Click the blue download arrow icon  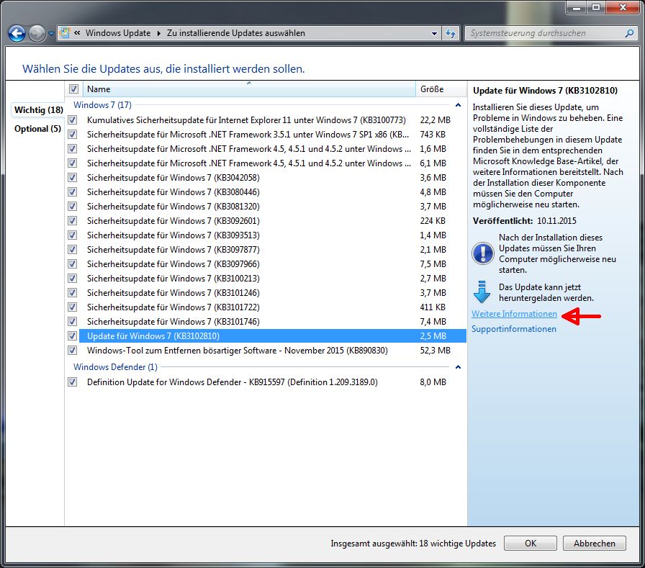point(482,292)
